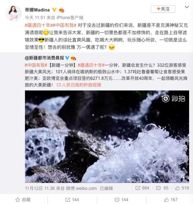The width and height of the screenshot is (193, 204).
Task: Click the repost icon showing 984
Action: pos(142,188)
